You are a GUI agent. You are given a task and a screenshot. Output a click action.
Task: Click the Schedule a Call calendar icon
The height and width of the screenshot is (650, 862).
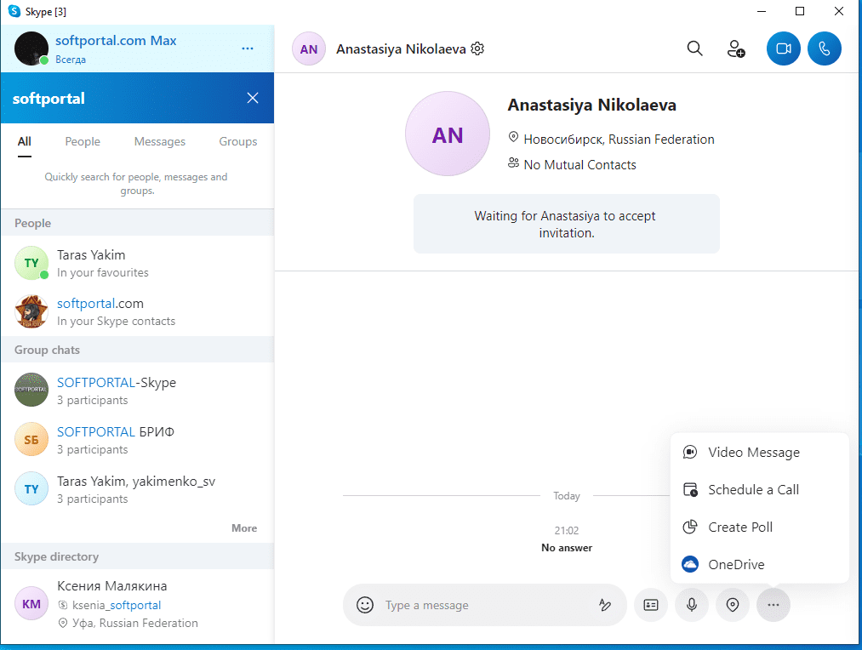pyautogui.click(x=690, y=489)
